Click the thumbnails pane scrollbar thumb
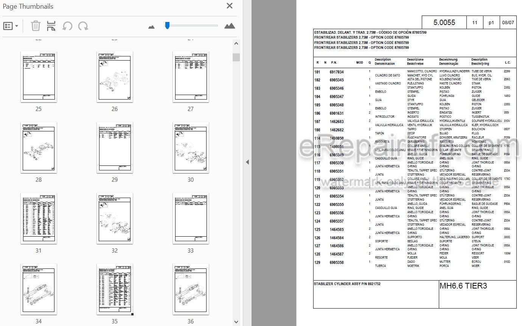This screenshot has height=326, width=522. [x=236, y=57]
